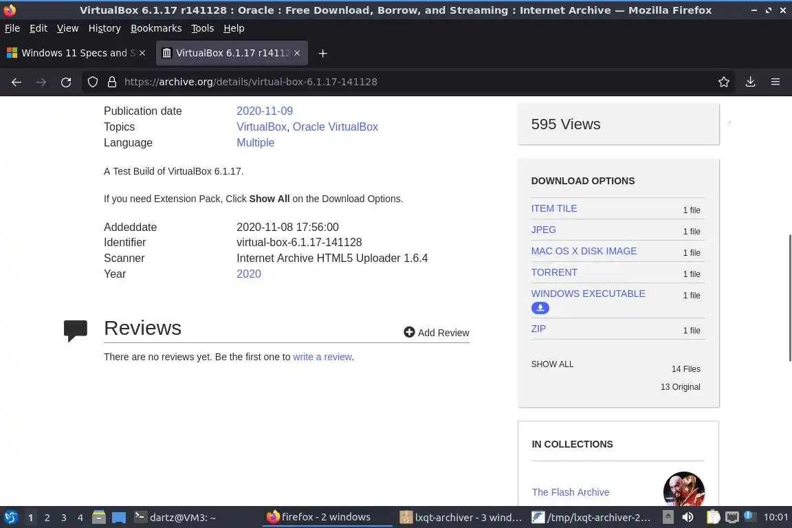Open the lxqt-archiver taskbar entry
Image resolution: width=792 pixels, height=528 pixels.
click(460, 518)
